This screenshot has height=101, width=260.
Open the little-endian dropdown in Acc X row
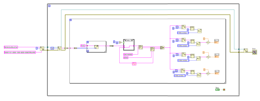[183, 45]
